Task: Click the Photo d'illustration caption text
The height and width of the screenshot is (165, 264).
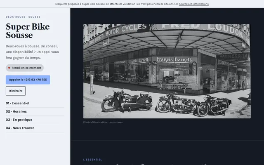Action: [x=103, y=122]
